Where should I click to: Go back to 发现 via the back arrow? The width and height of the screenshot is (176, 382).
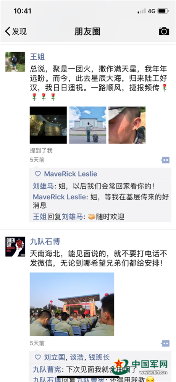point(16,31)
